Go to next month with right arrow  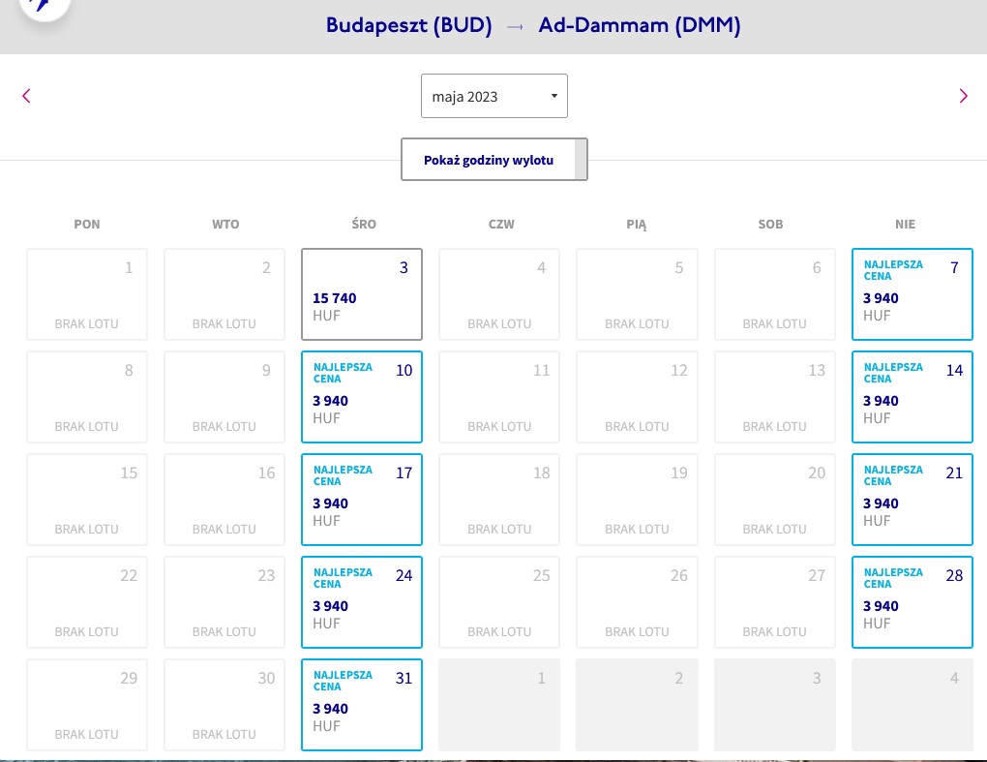(963, 96)
